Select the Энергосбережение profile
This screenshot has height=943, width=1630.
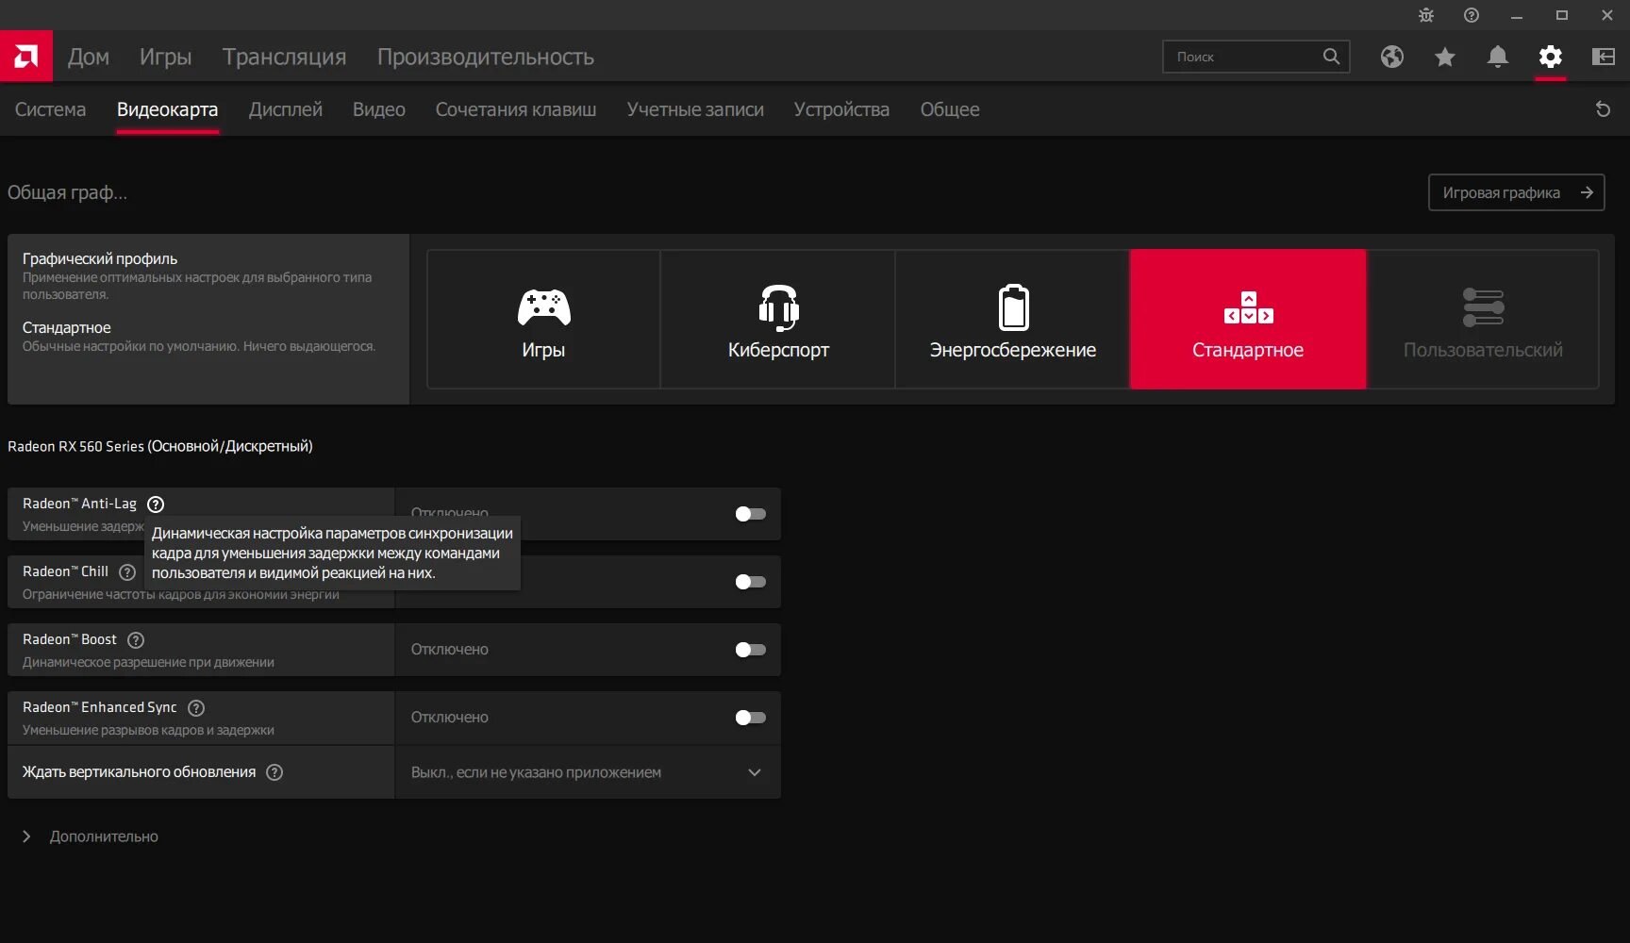click(1013, 319)
